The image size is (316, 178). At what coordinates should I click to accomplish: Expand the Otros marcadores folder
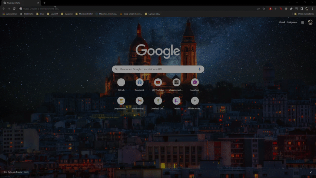304,14
